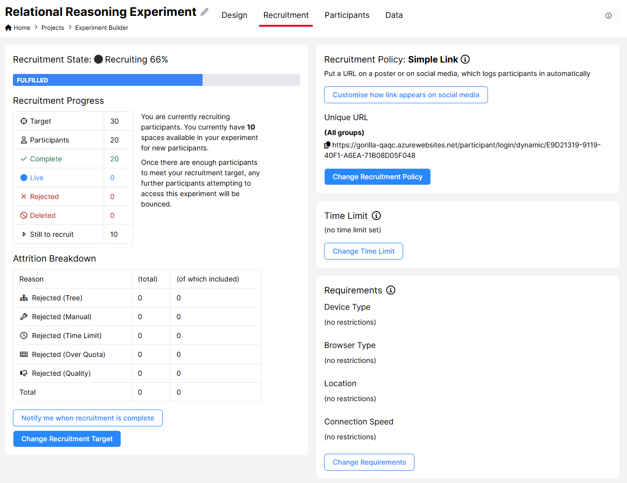Expand the Still to recruit triangle

[x=24, y=234]
